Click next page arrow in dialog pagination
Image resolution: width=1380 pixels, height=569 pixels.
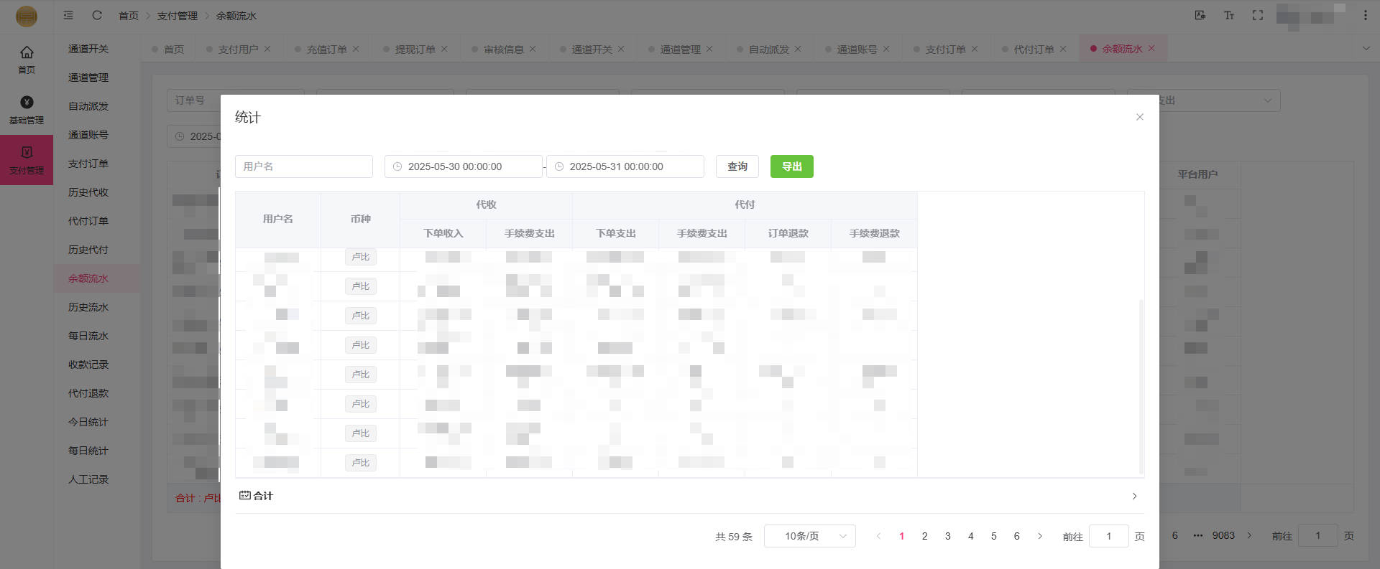[x=1039, y=536]
